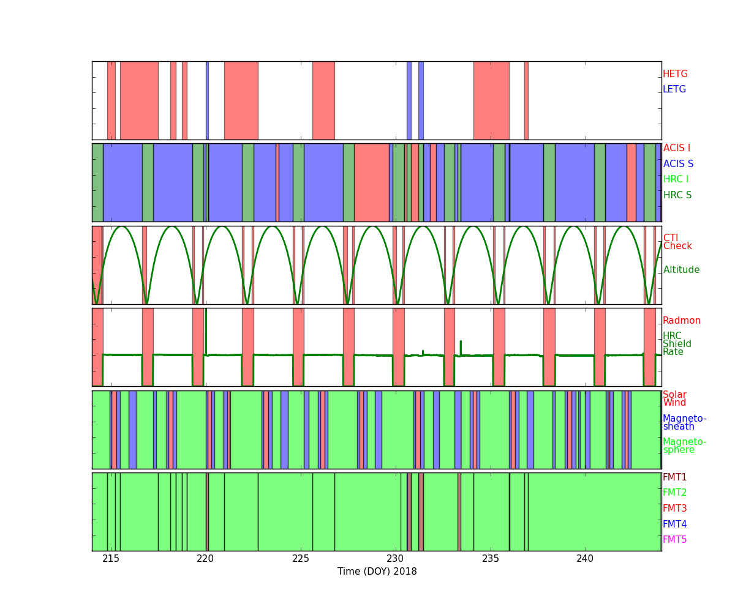Click the HRC I legend label
The height and width of the screenshot is (612, 735).
coord(676,179)
